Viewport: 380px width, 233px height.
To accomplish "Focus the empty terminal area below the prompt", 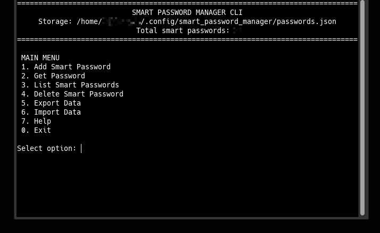I will point(187,184).
